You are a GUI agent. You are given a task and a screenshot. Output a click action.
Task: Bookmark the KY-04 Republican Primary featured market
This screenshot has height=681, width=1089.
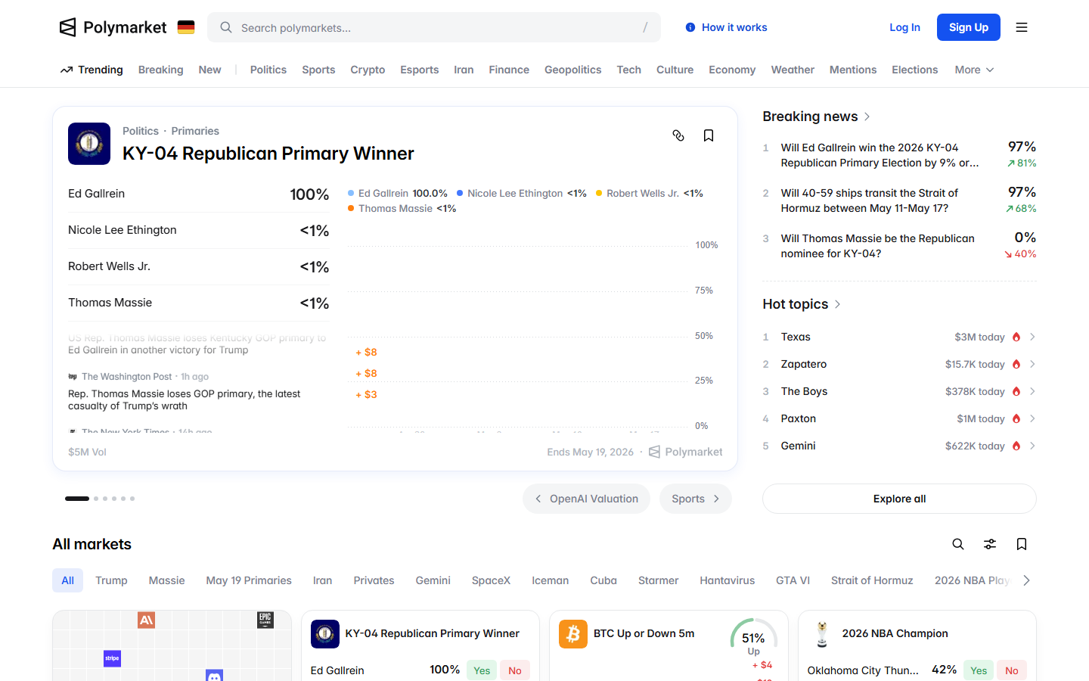[x=709, y=135]
